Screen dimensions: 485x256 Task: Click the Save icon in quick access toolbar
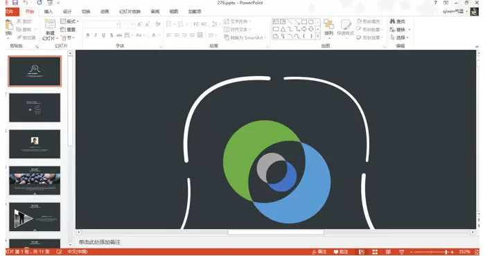(x=15, y=3)
